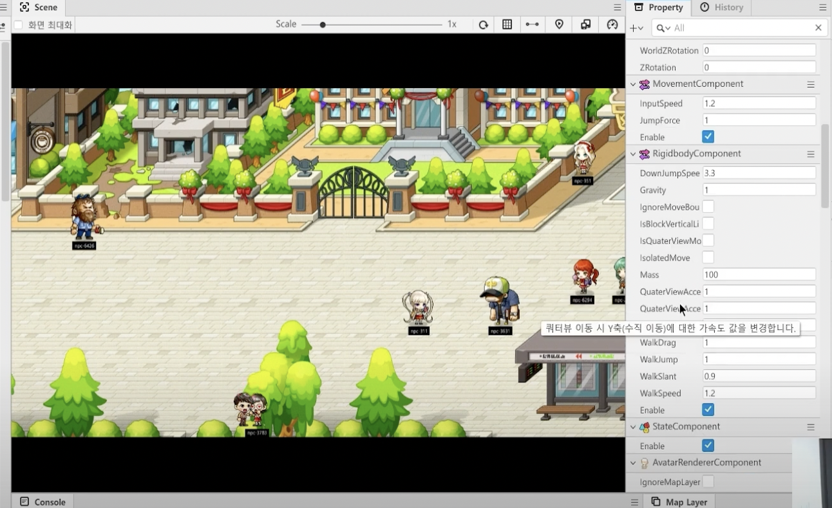The height and width of the screenshot is (508, 832).
Task: Click the 1x scale label
Action: pos(452,24)
